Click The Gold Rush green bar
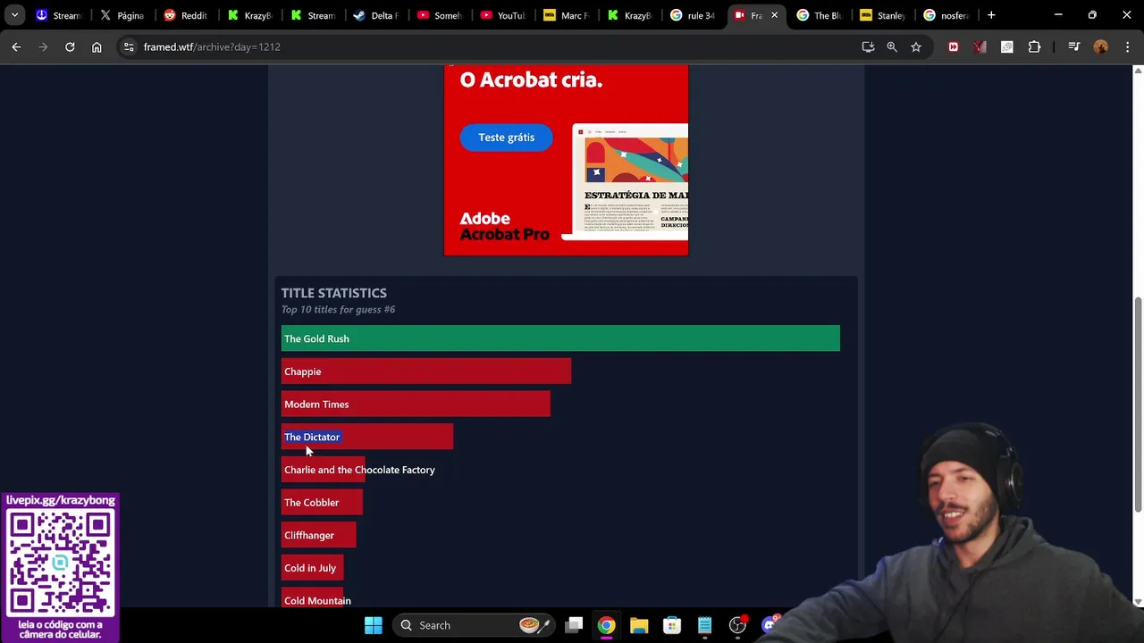Viewport: 1144px width, 643px height. coord(560,338)
